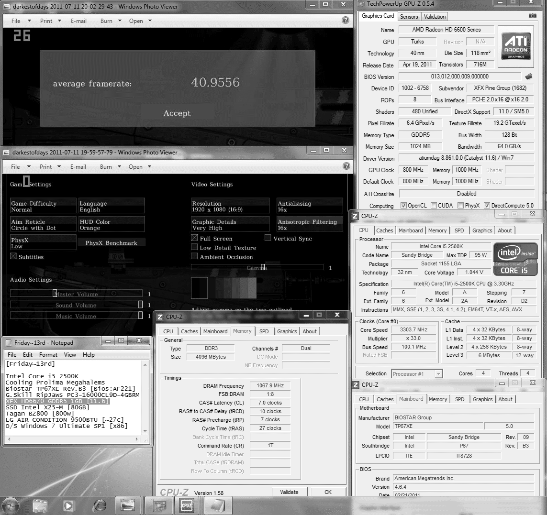
Task: Open Processor #1 selection dropdown in CPU-Z
Action: [x=417, y=374]
